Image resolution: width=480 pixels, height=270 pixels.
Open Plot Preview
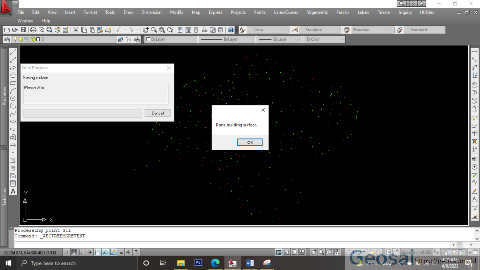pos(41,30)
